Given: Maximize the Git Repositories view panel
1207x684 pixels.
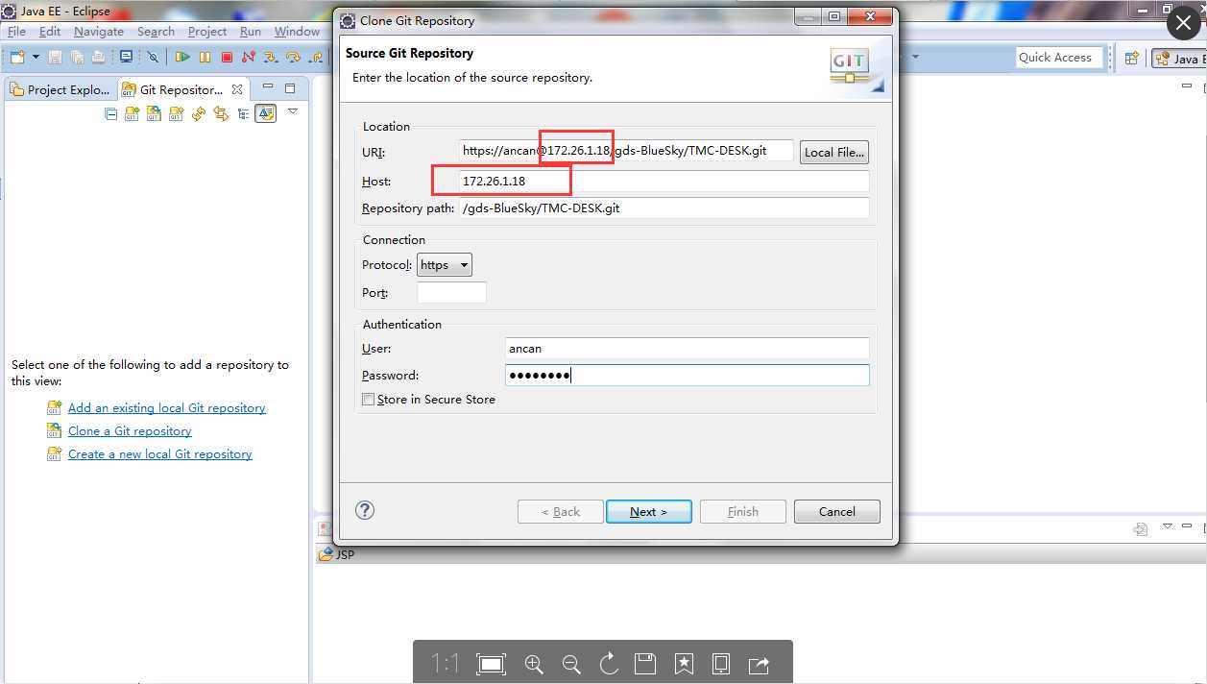Looking at the screenshot, I should [x=290, y=87].
